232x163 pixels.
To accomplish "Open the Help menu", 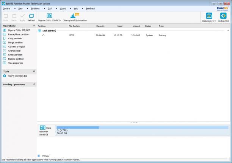I will click(x=76, y=9).
